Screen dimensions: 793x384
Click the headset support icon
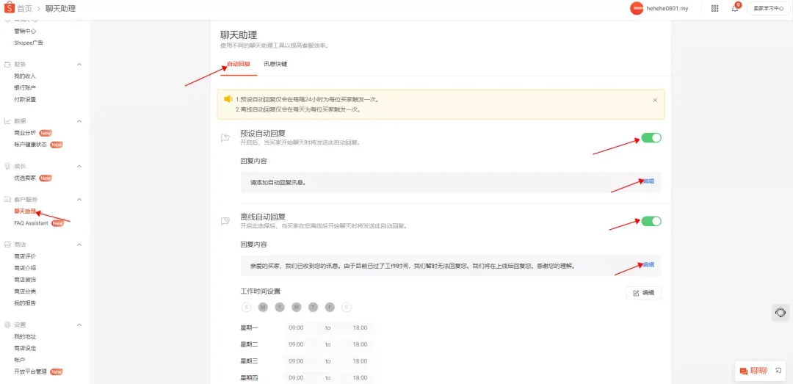click(781, 313)
